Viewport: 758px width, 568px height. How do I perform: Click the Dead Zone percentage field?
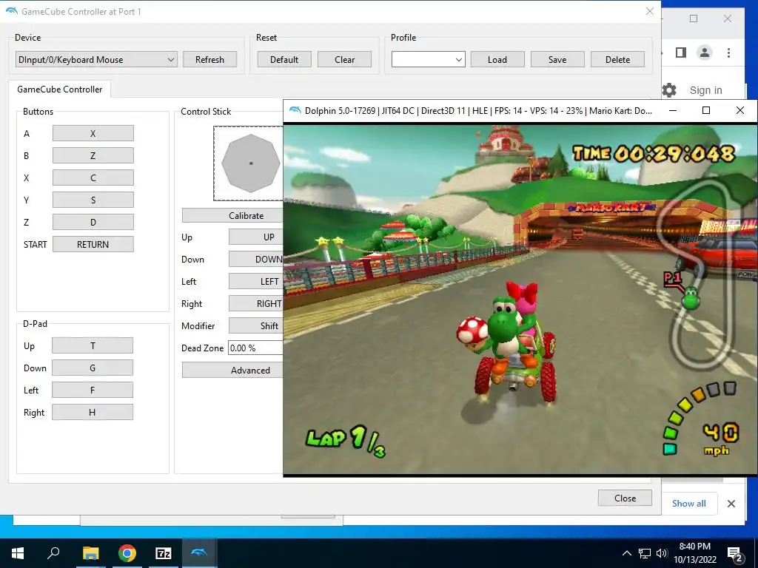(x=255, y=348)
